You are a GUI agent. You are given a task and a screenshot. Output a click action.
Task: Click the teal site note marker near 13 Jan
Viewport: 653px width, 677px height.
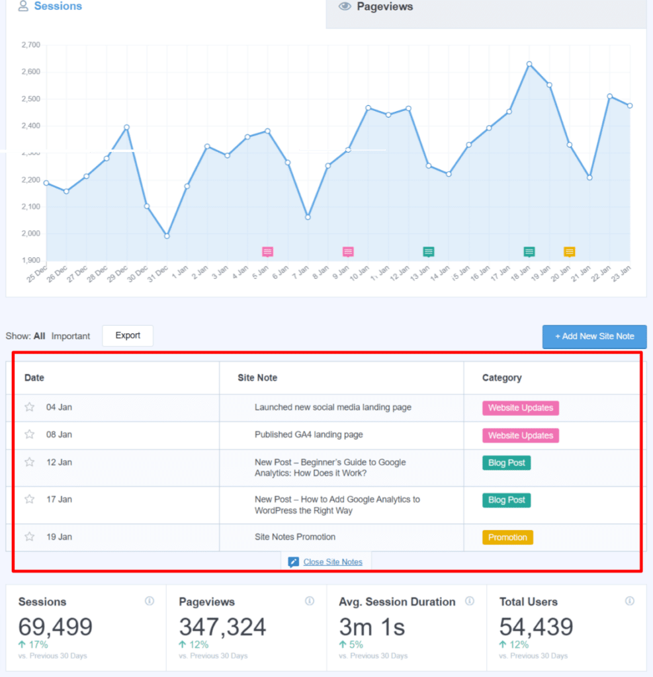[429, 251]
